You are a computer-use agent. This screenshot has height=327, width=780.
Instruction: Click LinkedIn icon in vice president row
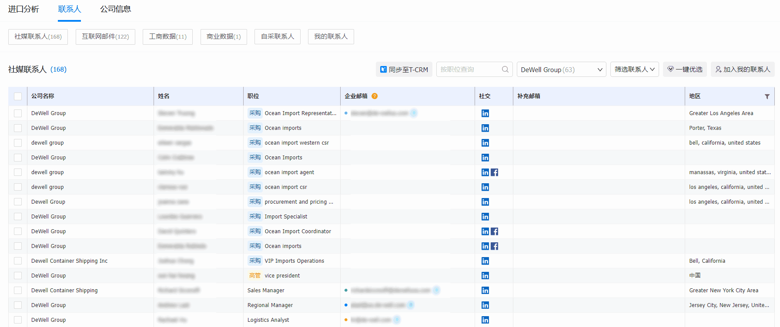click(x=485, y=276)
